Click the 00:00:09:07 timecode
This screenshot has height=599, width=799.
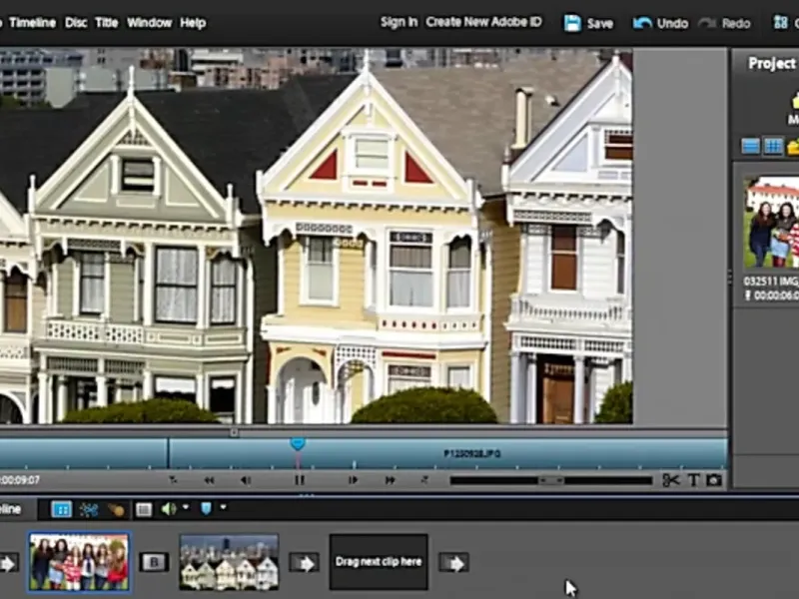(x=19, y=480)
